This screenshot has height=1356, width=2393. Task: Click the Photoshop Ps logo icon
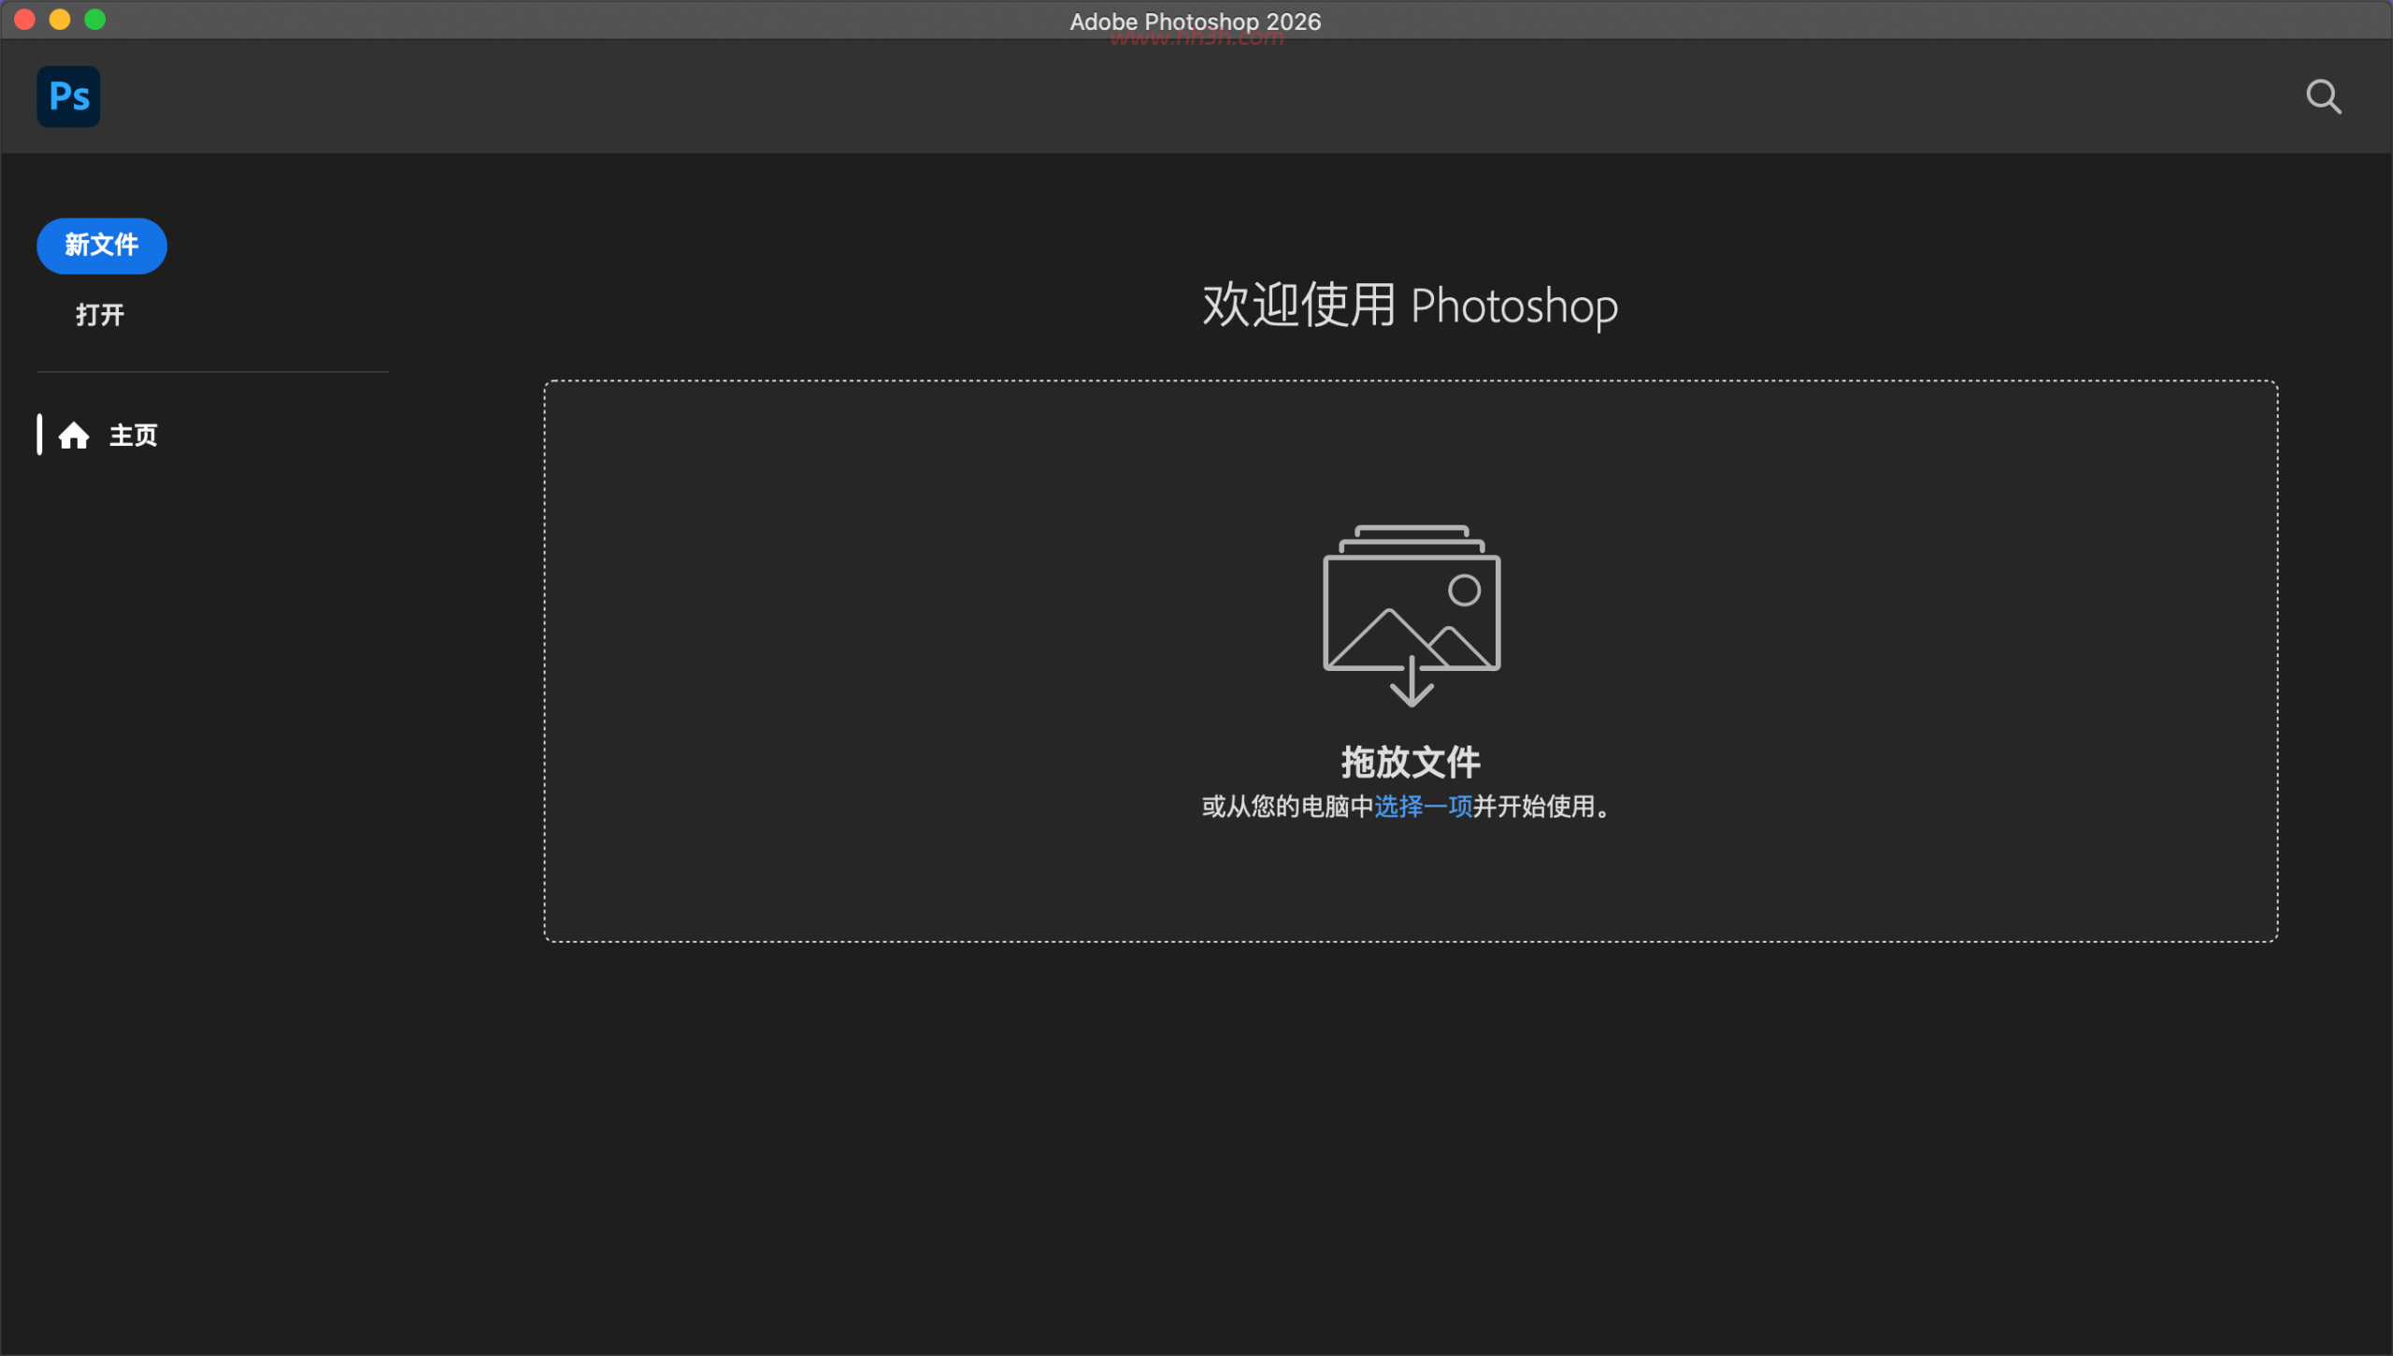pyautogui.click(x=68, y=96)
